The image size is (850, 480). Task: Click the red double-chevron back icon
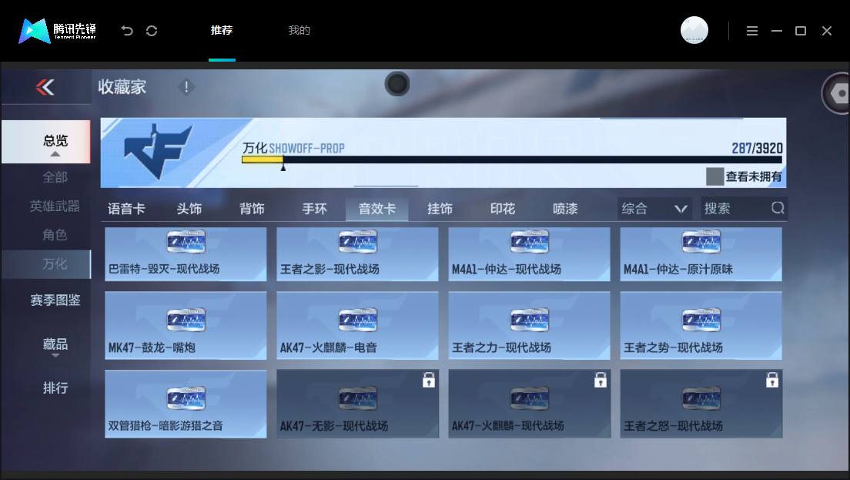pyautogui.click(x=45, y=87)
